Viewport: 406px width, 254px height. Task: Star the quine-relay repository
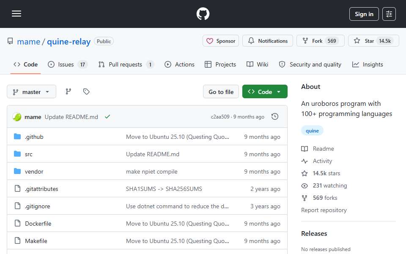[x=373, y=41]
